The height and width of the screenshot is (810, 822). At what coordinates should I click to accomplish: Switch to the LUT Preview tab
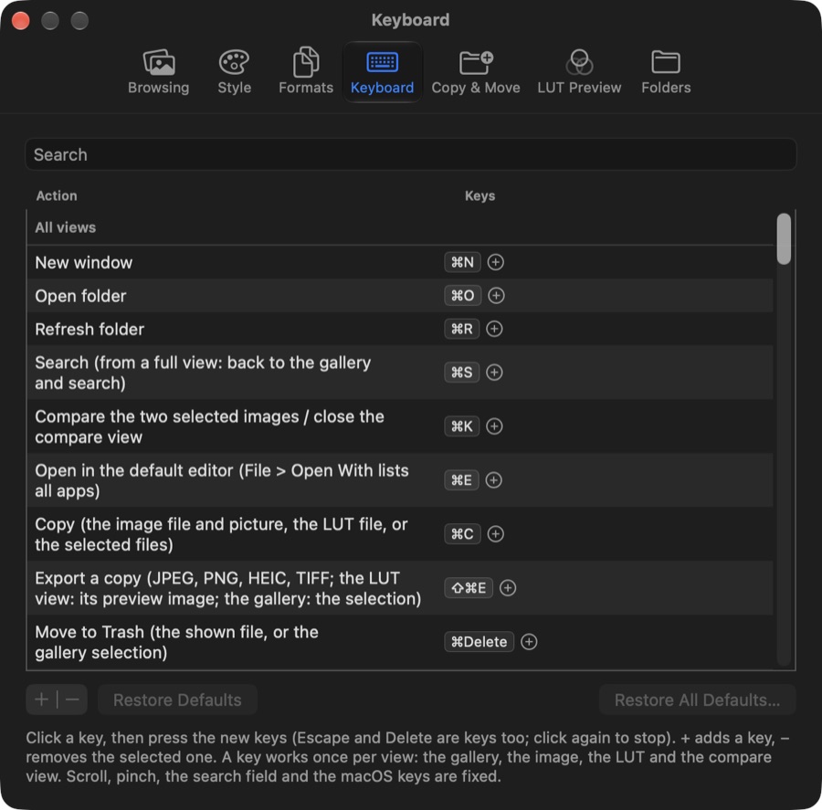579,72
